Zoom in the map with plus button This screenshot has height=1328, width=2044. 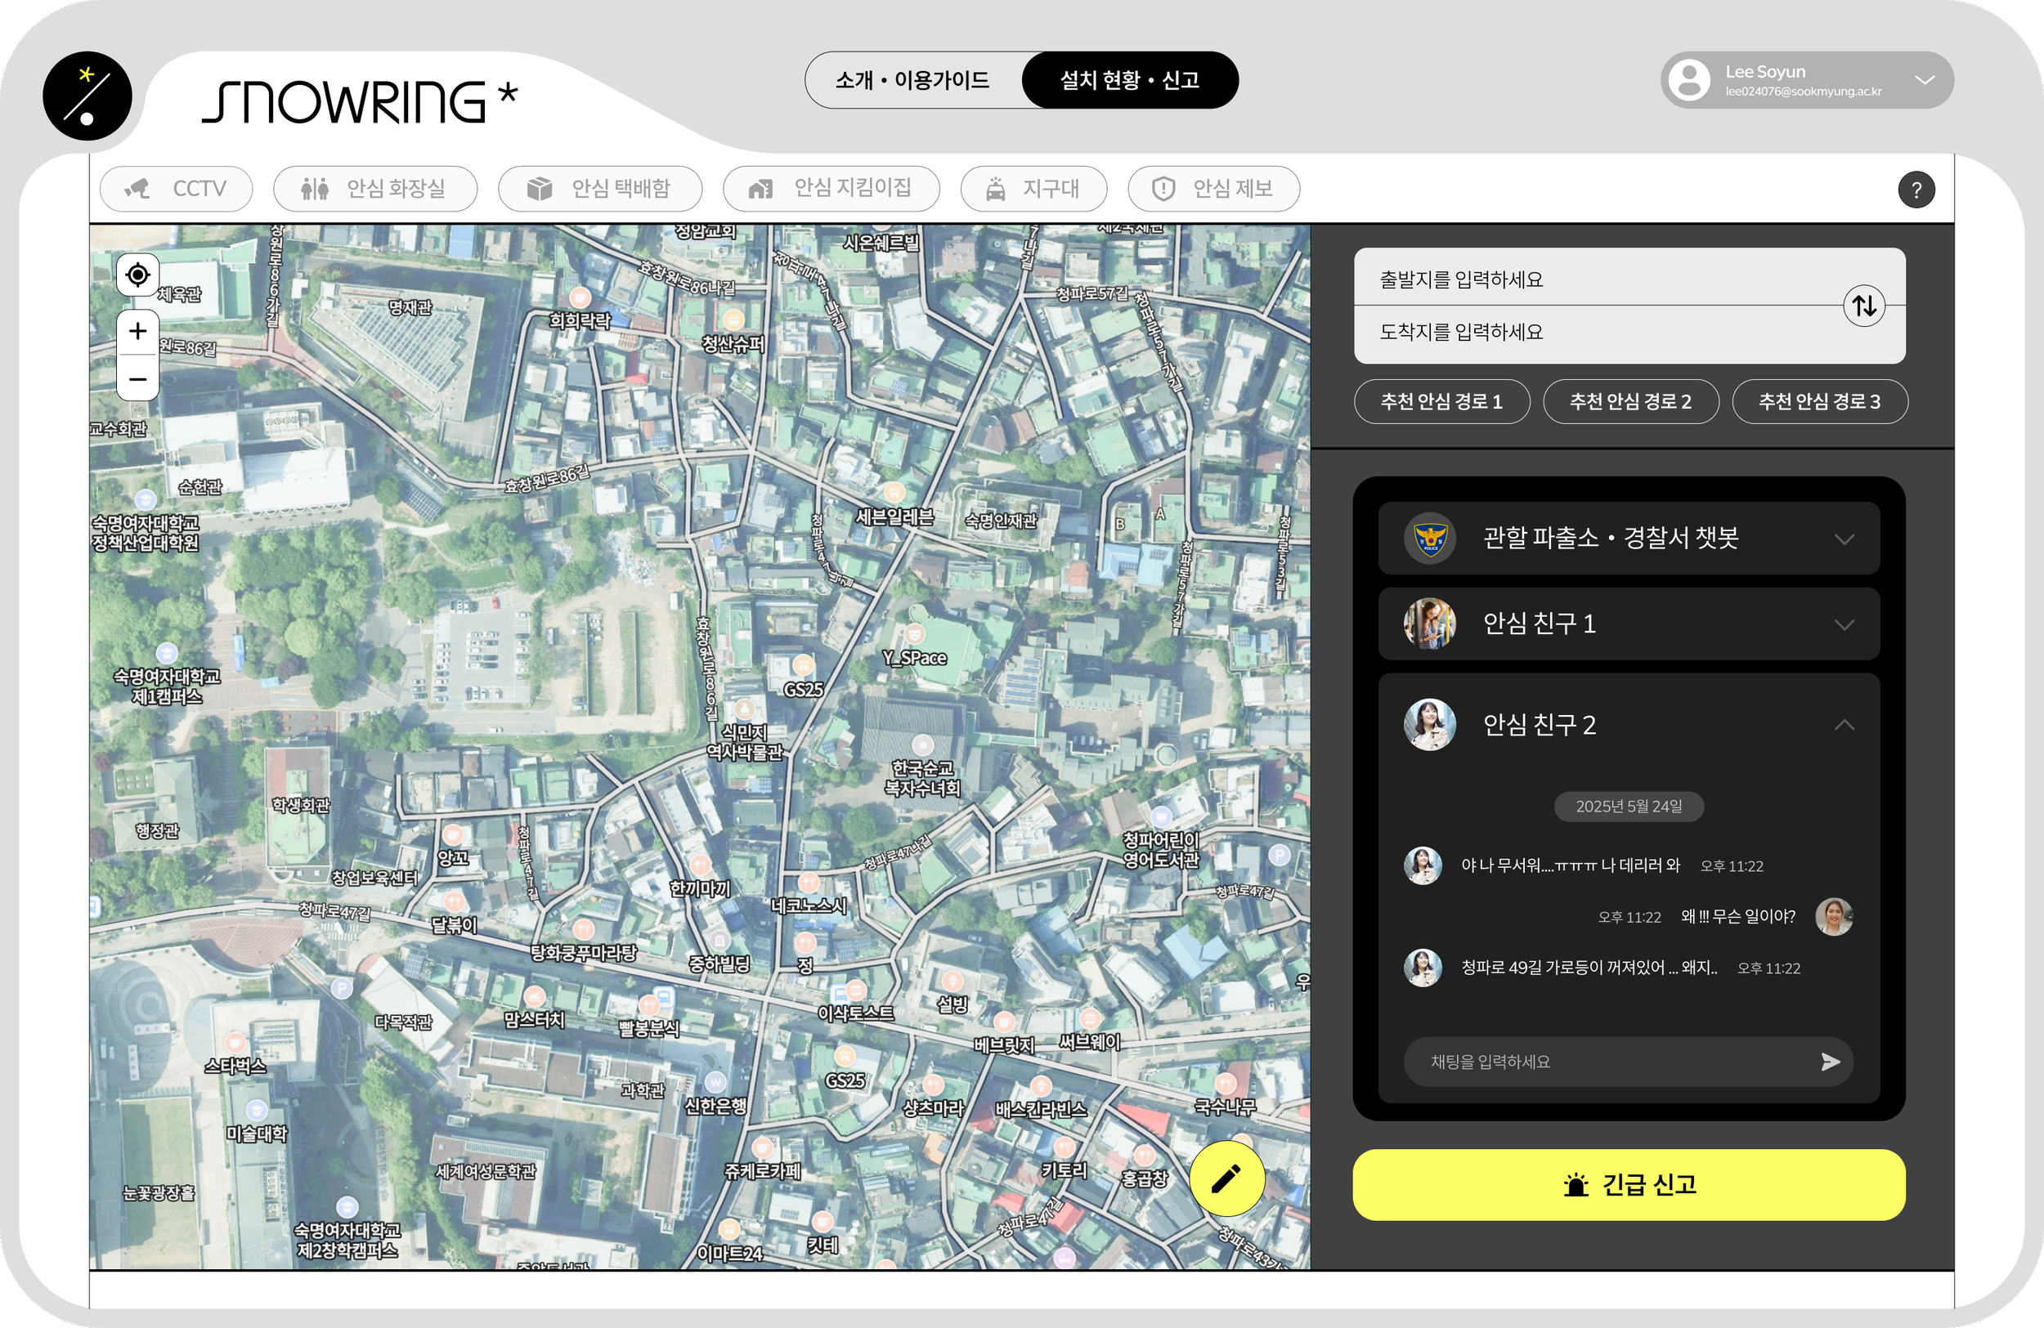click(137, 331)
